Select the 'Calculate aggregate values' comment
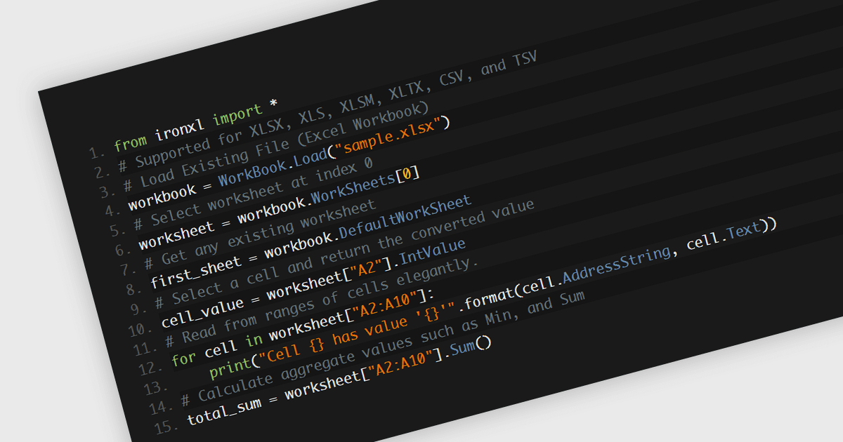Image resolution: width=843 pixels, height=442 pixels. pos(382,348)
